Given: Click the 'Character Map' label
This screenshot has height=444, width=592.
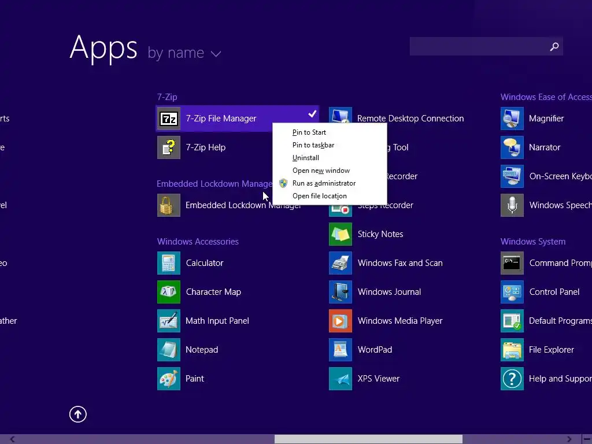Looking at the screenshot, I should pos(213,292).
